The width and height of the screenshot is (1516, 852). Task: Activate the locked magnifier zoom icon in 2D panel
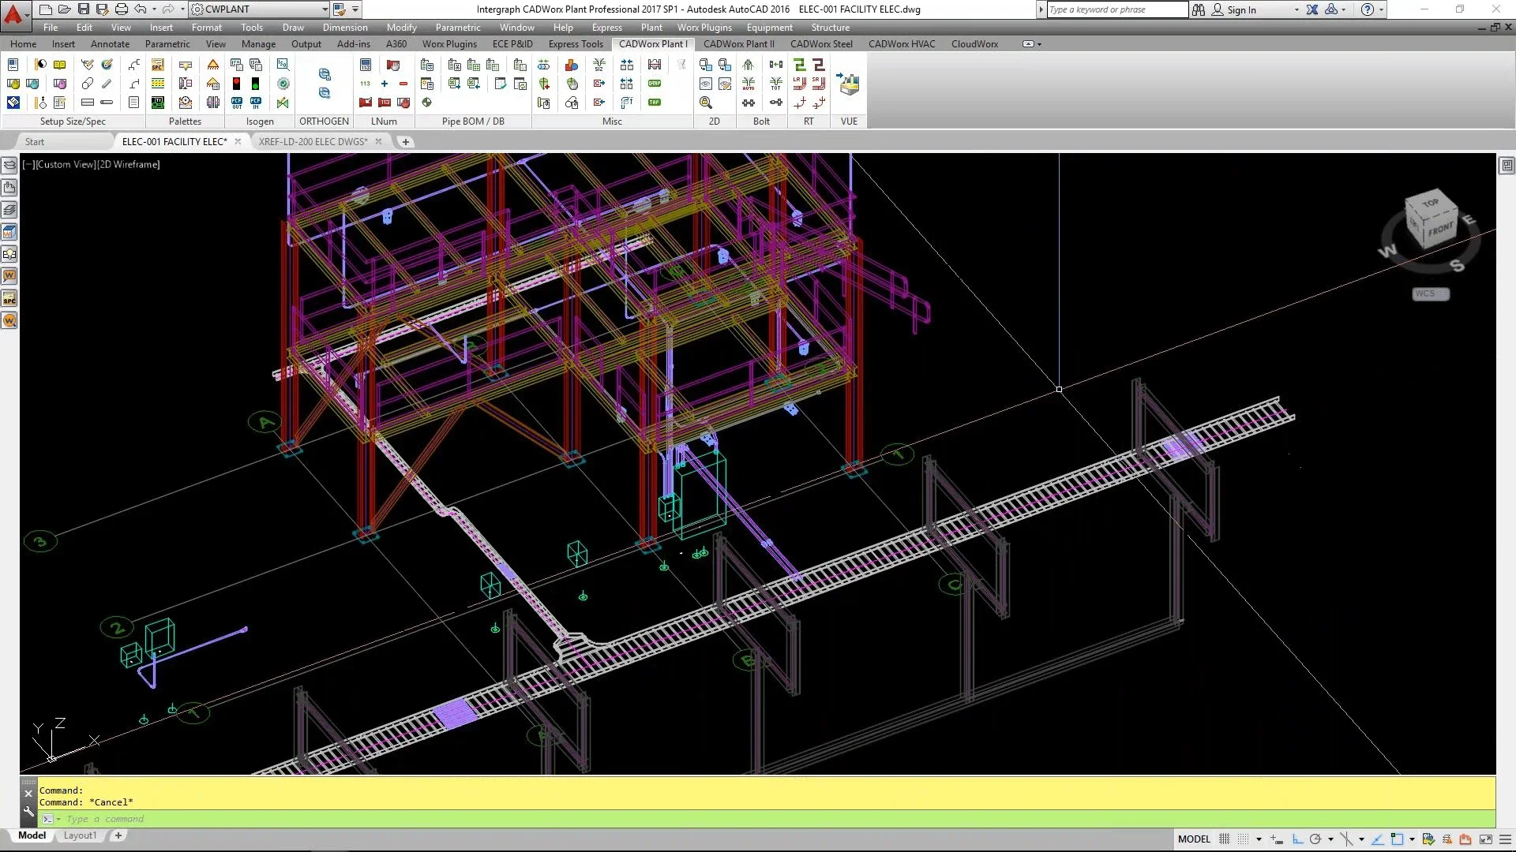coord(704,103)
